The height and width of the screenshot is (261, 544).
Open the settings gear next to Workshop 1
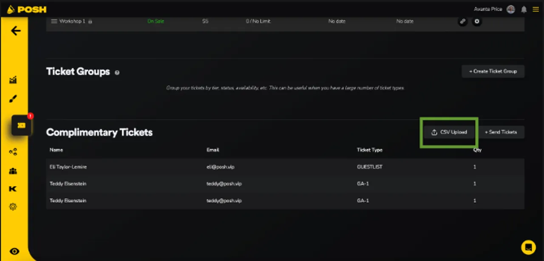[477, 21]
